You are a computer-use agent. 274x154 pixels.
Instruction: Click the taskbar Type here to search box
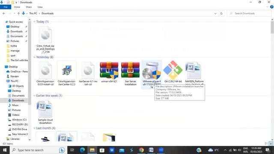[x=39, y=150]
